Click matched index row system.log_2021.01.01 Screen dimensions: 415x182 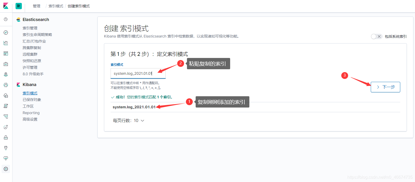255,107
